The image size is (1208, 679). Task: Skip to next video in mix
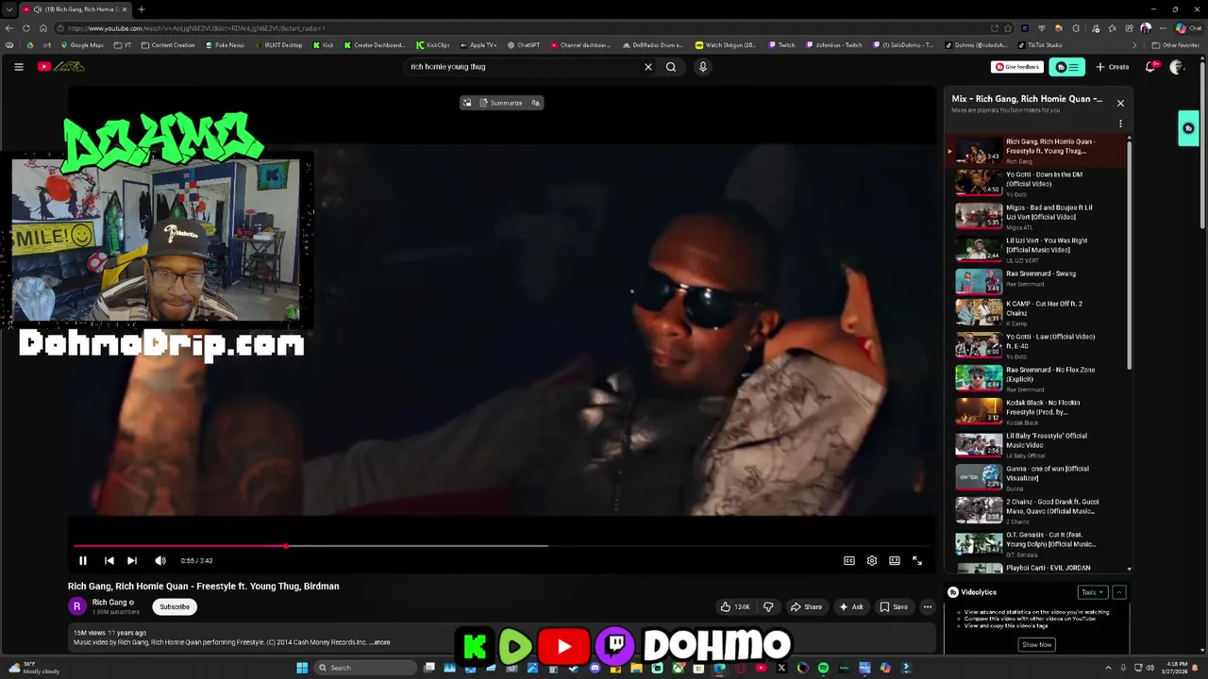pyautogui.click(x=132, y=560)
